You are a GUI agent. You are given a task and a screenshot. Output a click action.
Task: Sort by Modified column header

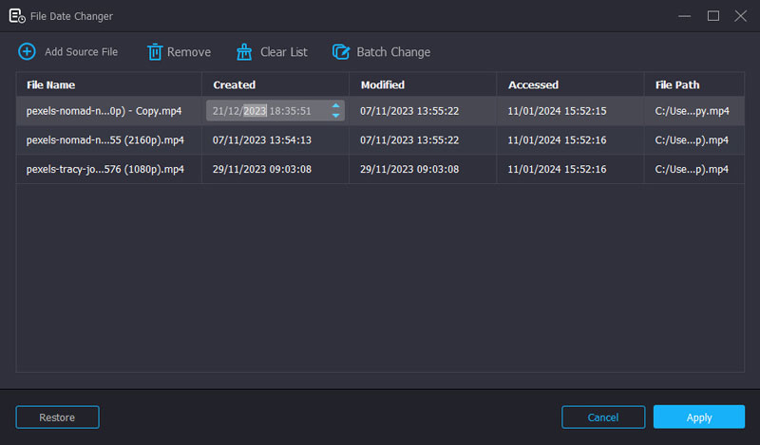tap(382, 84)
